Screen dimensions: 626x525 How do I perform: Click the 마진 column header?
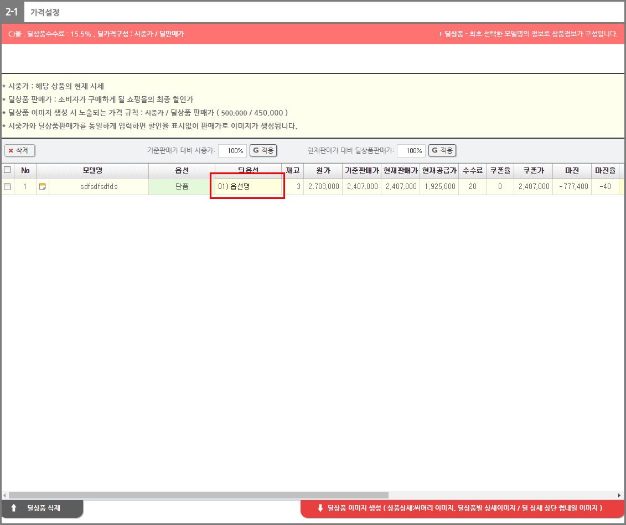click(572, 170)
